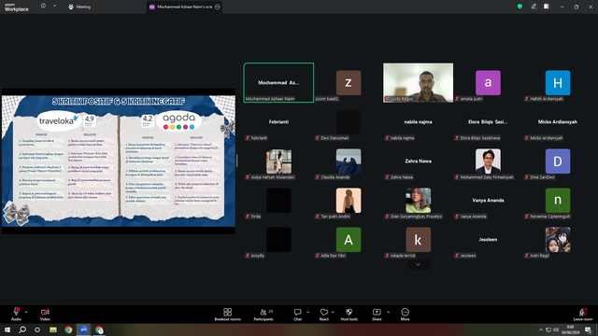
Task: Click the pen annotate icon at top right
Action: (x=534, y=7)
